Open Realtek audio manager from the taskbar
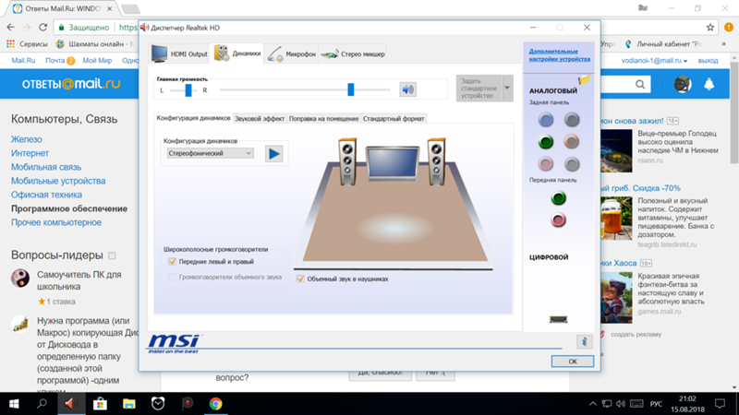 tap(72, 404)
